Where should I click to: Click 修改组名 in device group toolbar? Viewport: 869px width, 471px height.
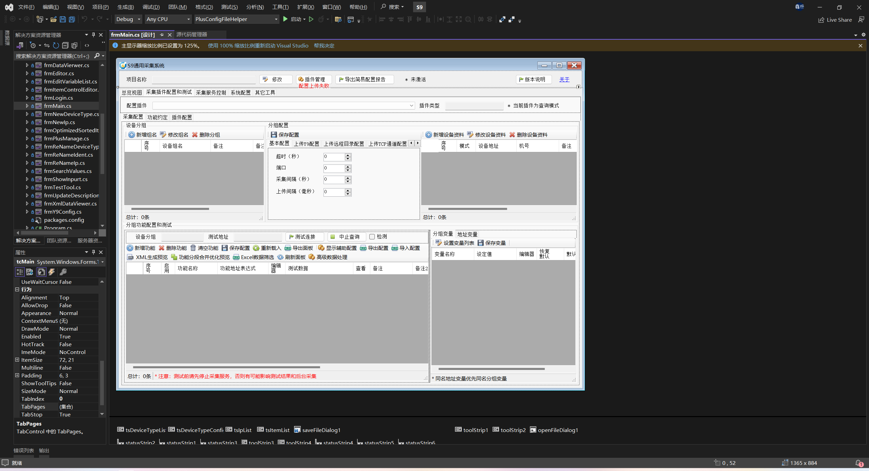point(174,135)
